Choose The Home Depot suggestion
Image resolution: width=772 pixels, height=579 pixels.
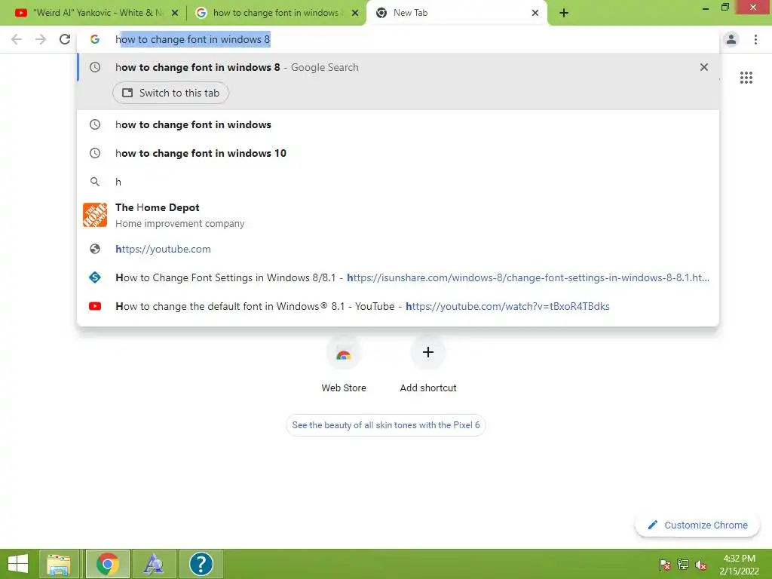398,215
